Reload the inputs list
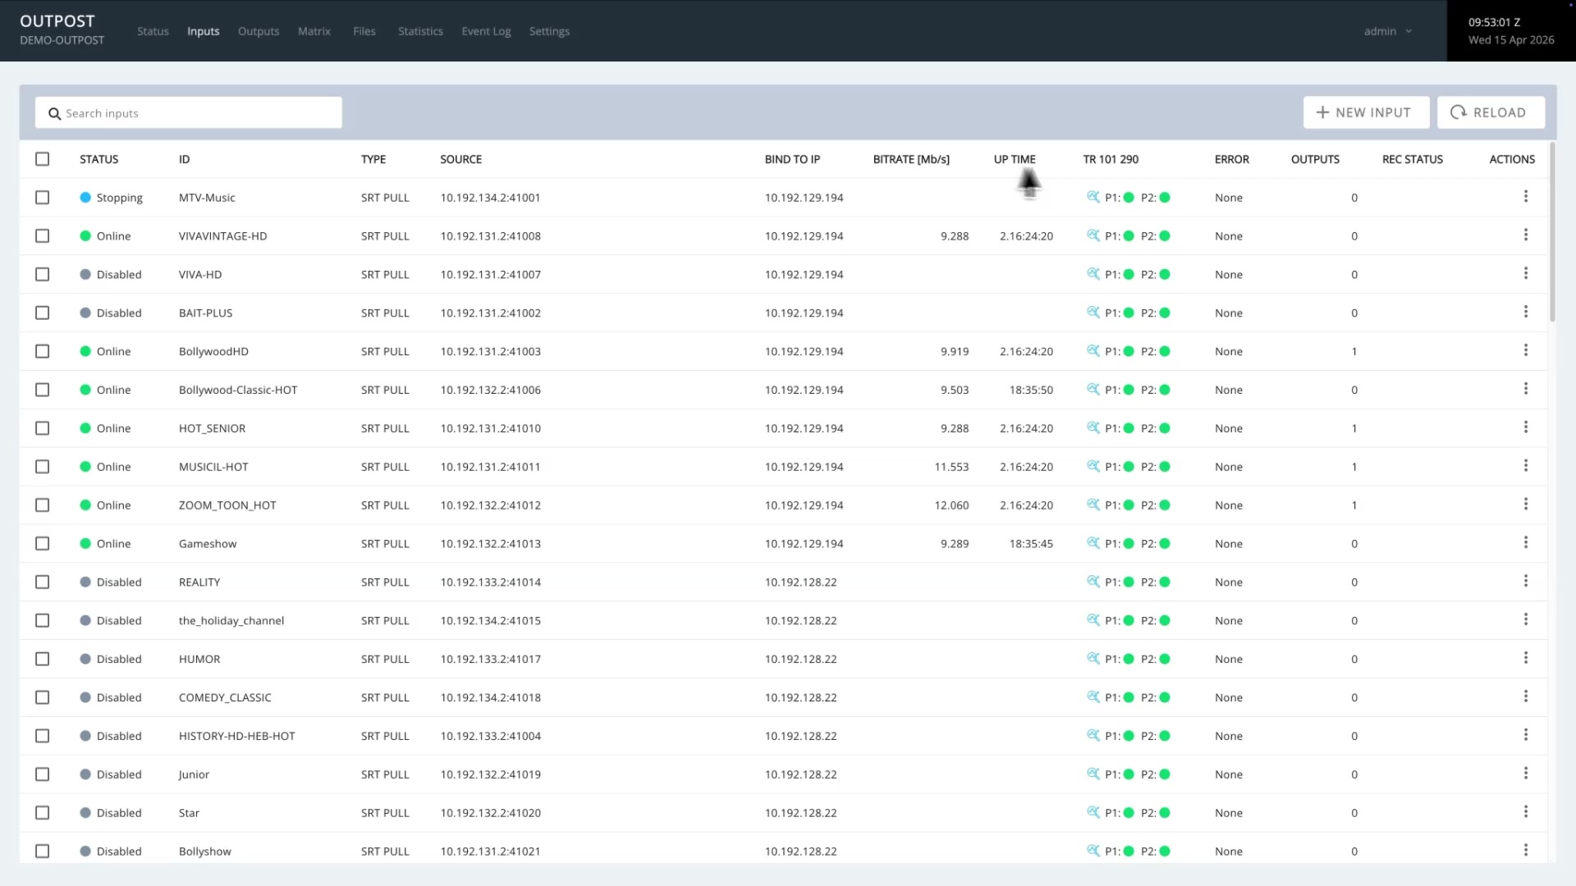Viewport: 1576px width, 886px height. click(1491, 112)
